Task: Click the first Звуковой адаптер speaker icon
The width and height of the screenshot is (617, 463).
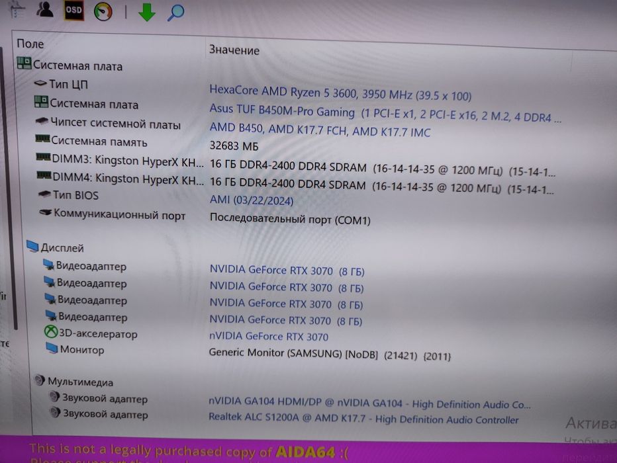Action: (x=55, y=397)
